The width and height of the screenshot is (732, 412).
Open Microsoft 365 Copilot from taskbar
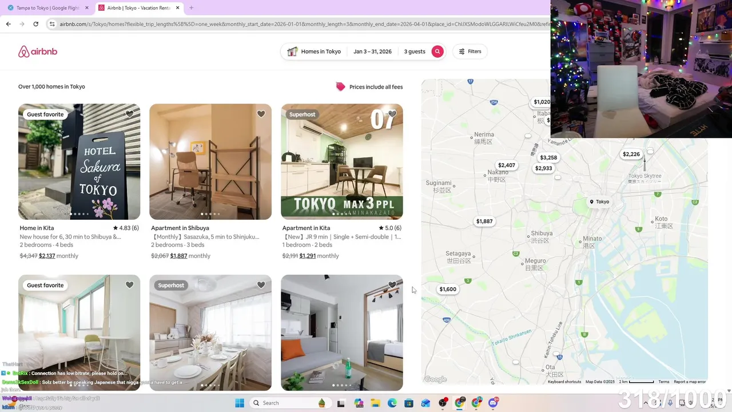359,403
